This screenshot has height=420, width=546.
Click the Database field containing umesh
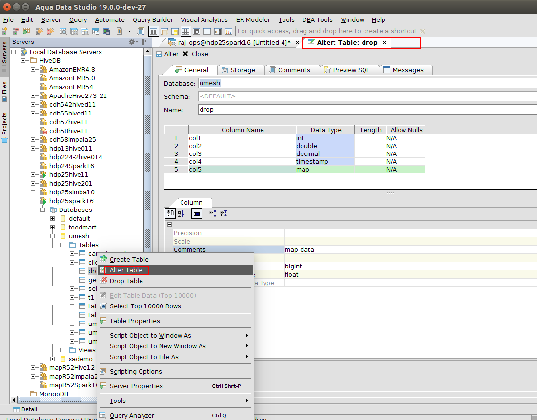(x=367, y=83)
